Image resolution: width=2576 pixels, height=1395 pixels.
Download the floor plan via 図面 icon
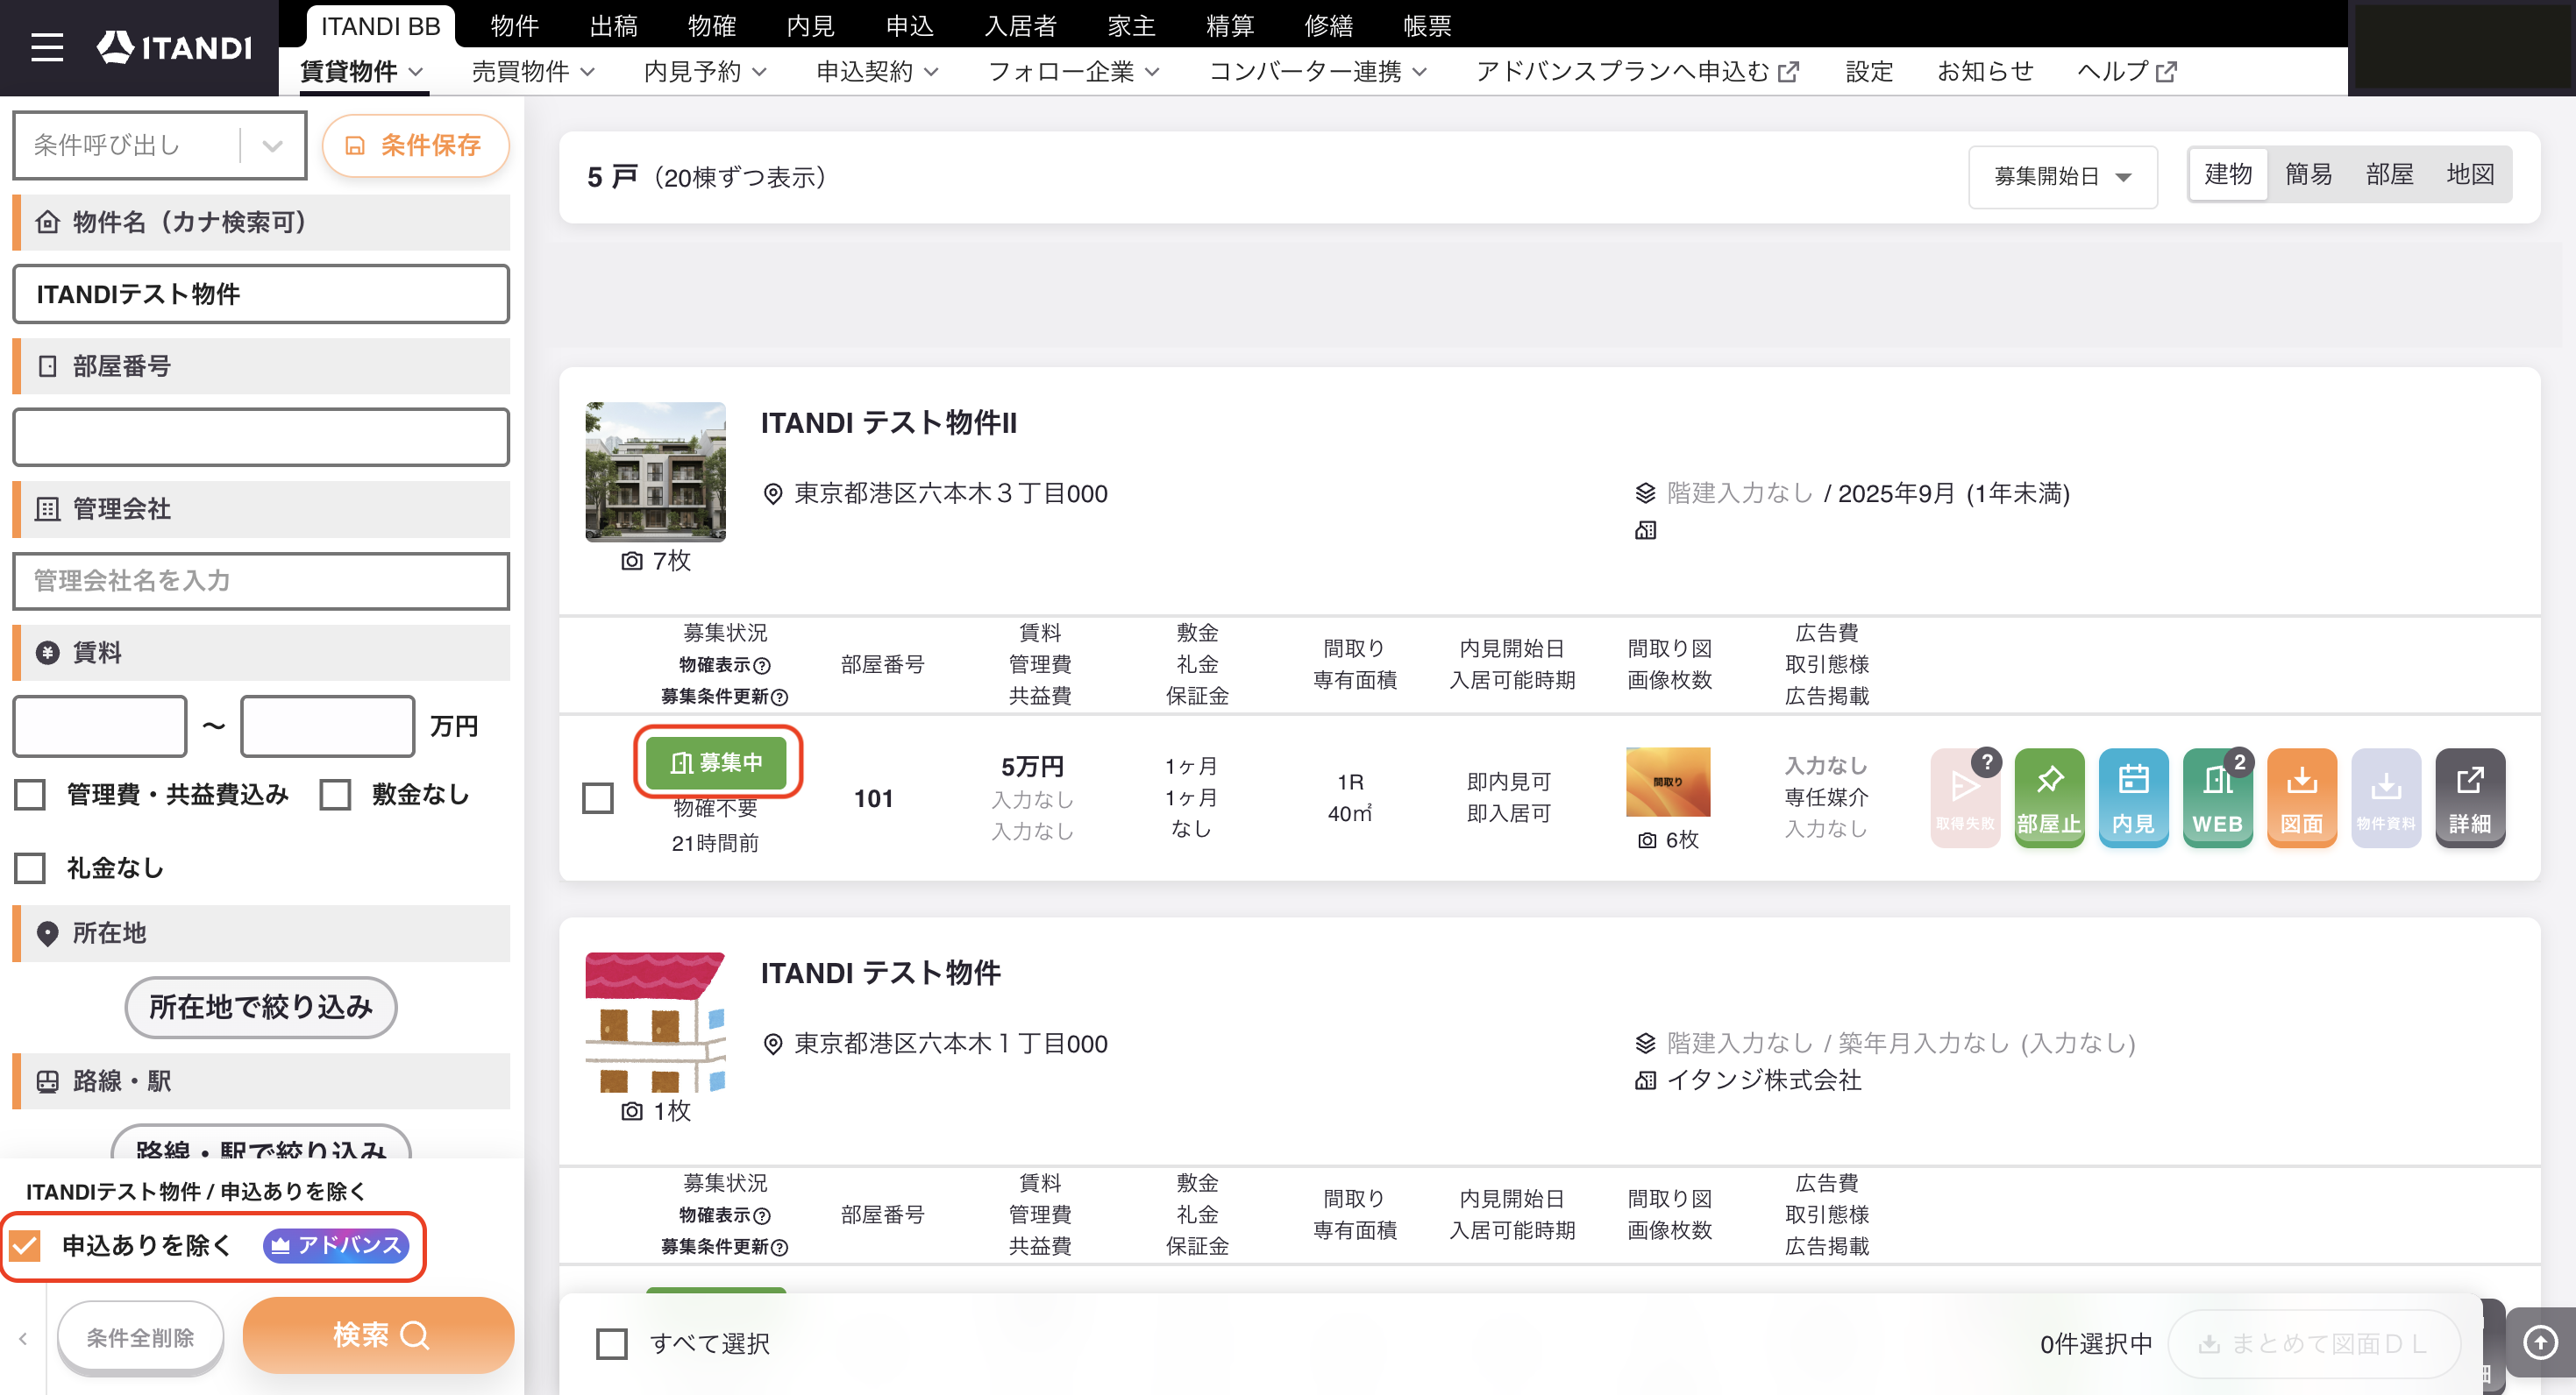2301,797
